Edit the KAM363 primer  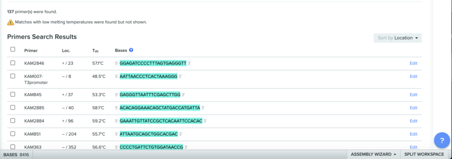(413, 147)
